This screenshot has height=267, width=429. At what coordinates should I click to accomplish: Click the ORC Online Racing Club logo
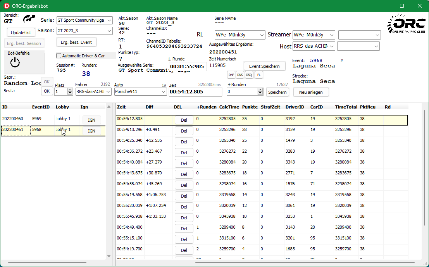point(406,24)
